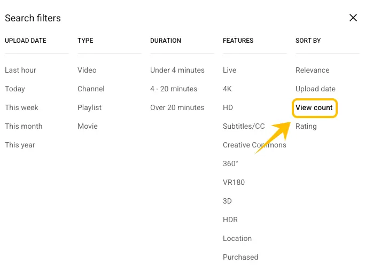Sort results by View count
Image resolution: width=365 pixels, height=273 pixels.
[314, 107]
